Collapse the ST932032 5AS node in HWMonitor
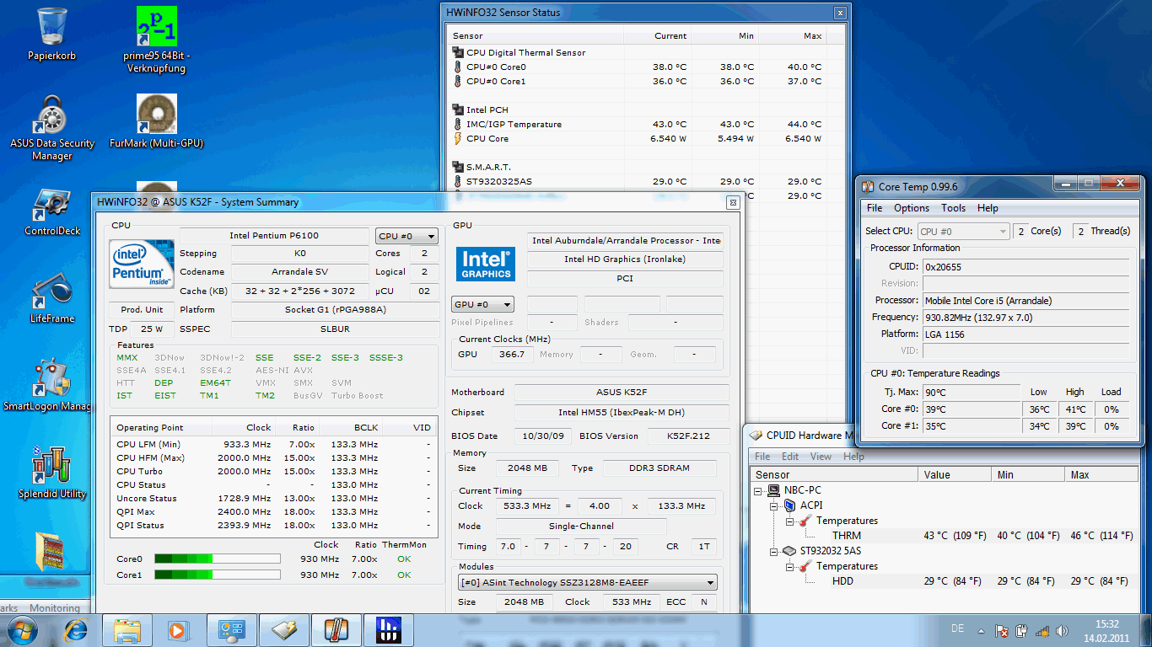This screenshot has width=1152, height=647. [773, 551]
